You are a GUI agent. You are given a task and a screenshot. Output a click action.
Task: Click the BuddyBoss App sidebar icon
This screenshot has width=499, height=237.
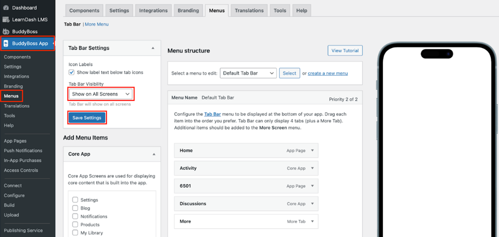pos(6,43)
